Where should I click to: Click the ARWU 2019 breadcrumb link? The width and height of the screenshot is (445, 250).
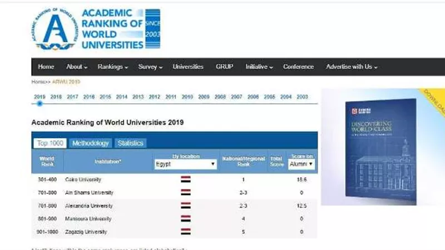pos(66,82)
